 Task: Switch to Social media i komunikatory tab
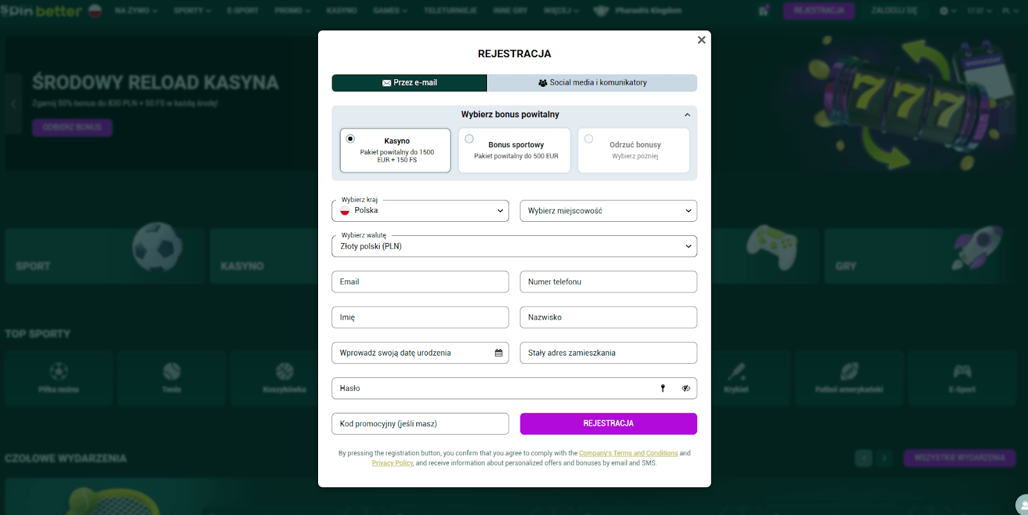point(592,83)
